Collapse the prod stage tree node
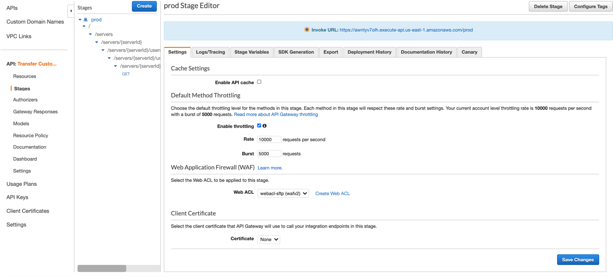Viewport: 613px width, 277px height. coord(80,20)
